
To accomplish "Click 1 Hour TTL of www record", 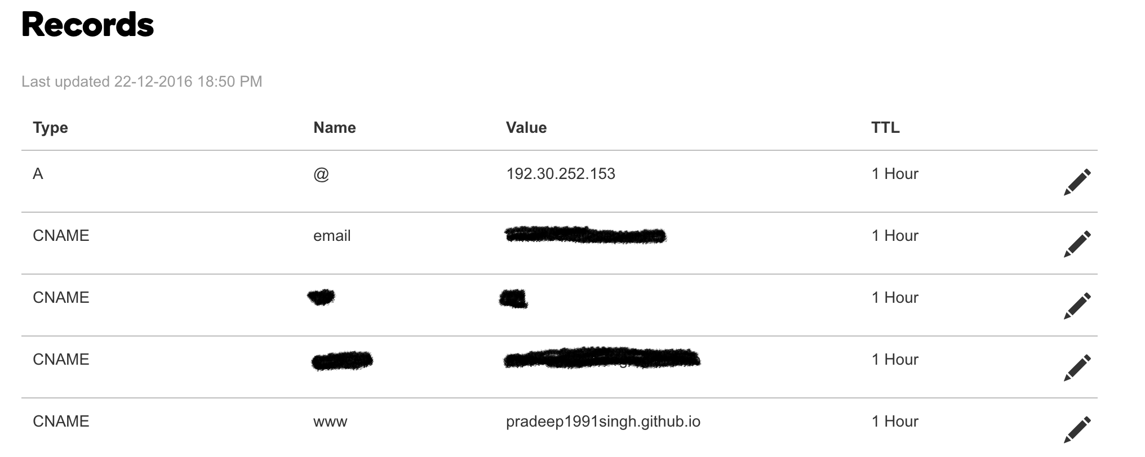I will [x=895, y=422].
